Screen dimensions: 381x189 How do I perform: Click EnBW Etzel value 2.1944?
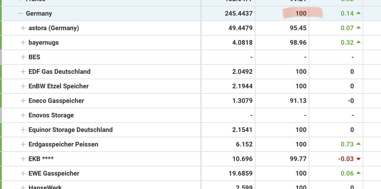point(242,86)
